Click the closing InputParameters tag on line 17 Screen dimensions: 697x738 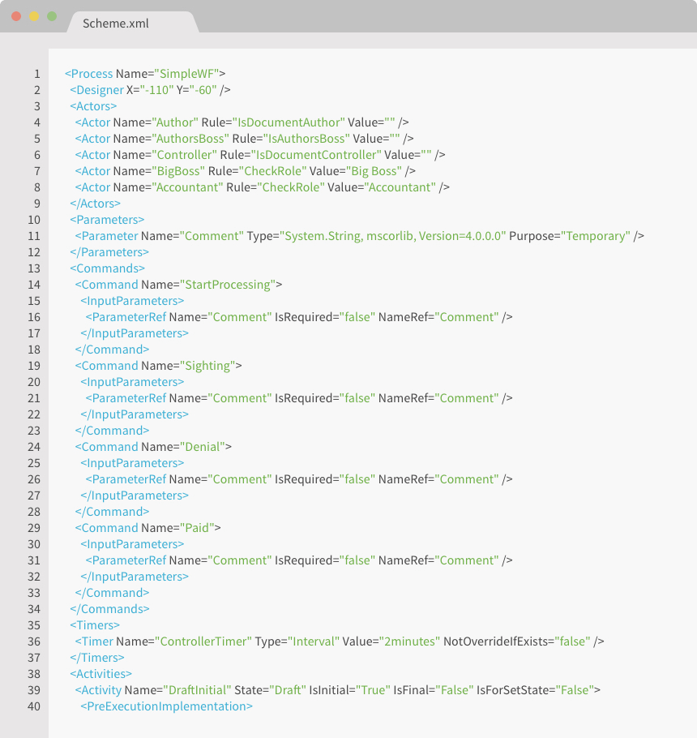tap(135, 333)
